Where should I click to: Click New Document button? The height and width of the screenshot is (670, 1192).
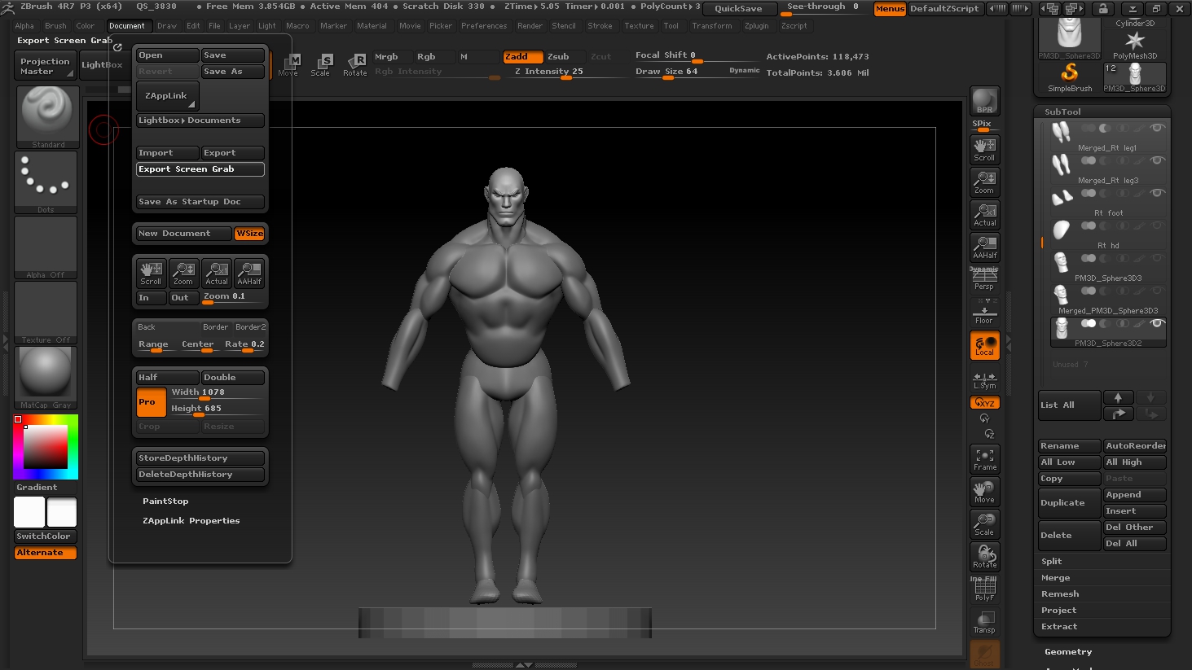pyautogui.click(x=184, y=234)
